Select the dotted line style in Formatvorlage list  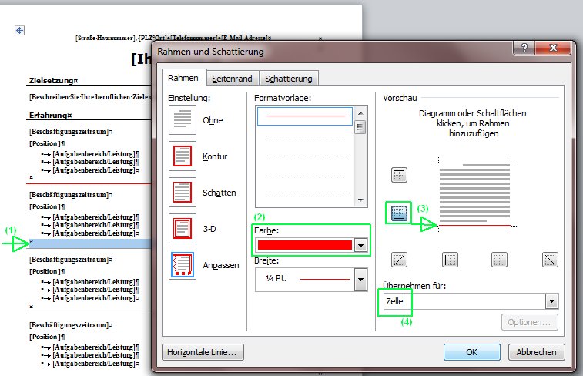[x=305, y=136]
